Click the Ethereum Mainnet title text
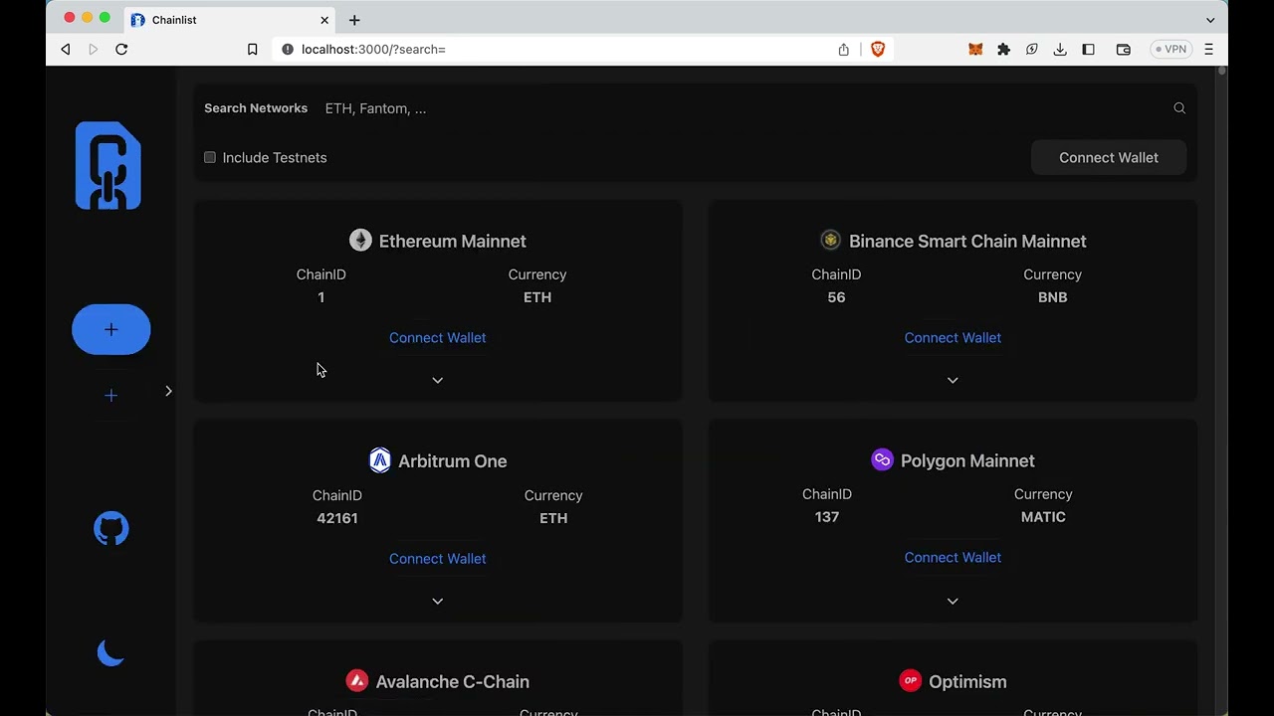 pos(453,241)
